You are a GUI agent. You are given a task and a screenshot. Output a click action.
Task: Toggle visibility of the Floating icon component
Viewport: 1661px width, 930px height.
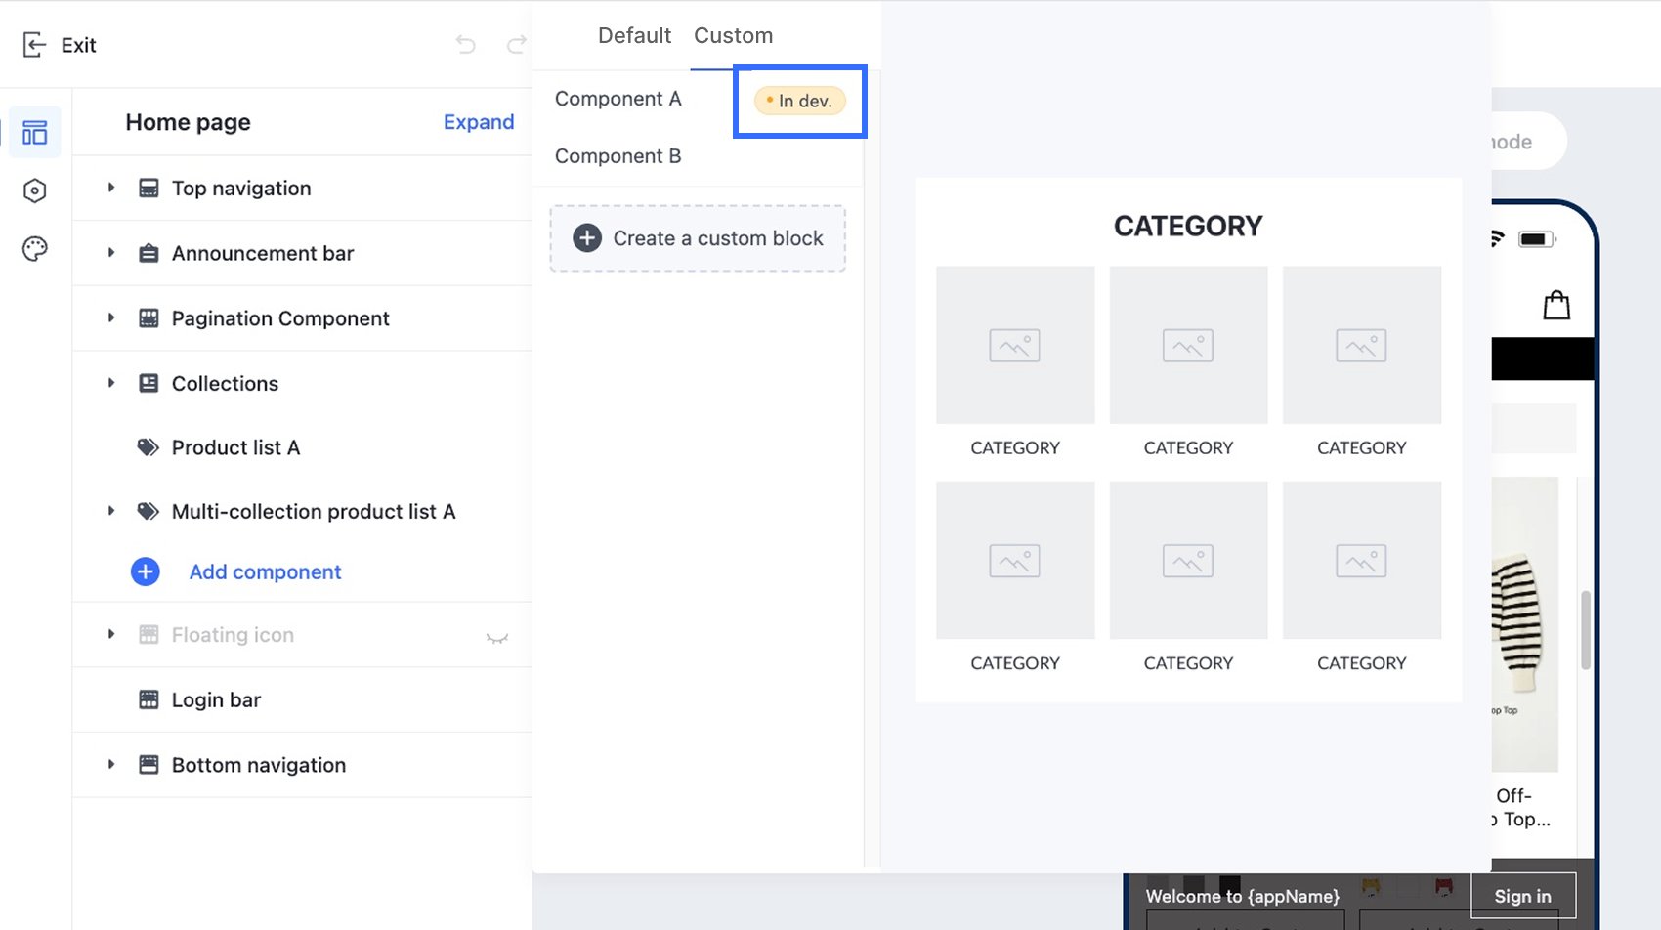click(497, 635)
